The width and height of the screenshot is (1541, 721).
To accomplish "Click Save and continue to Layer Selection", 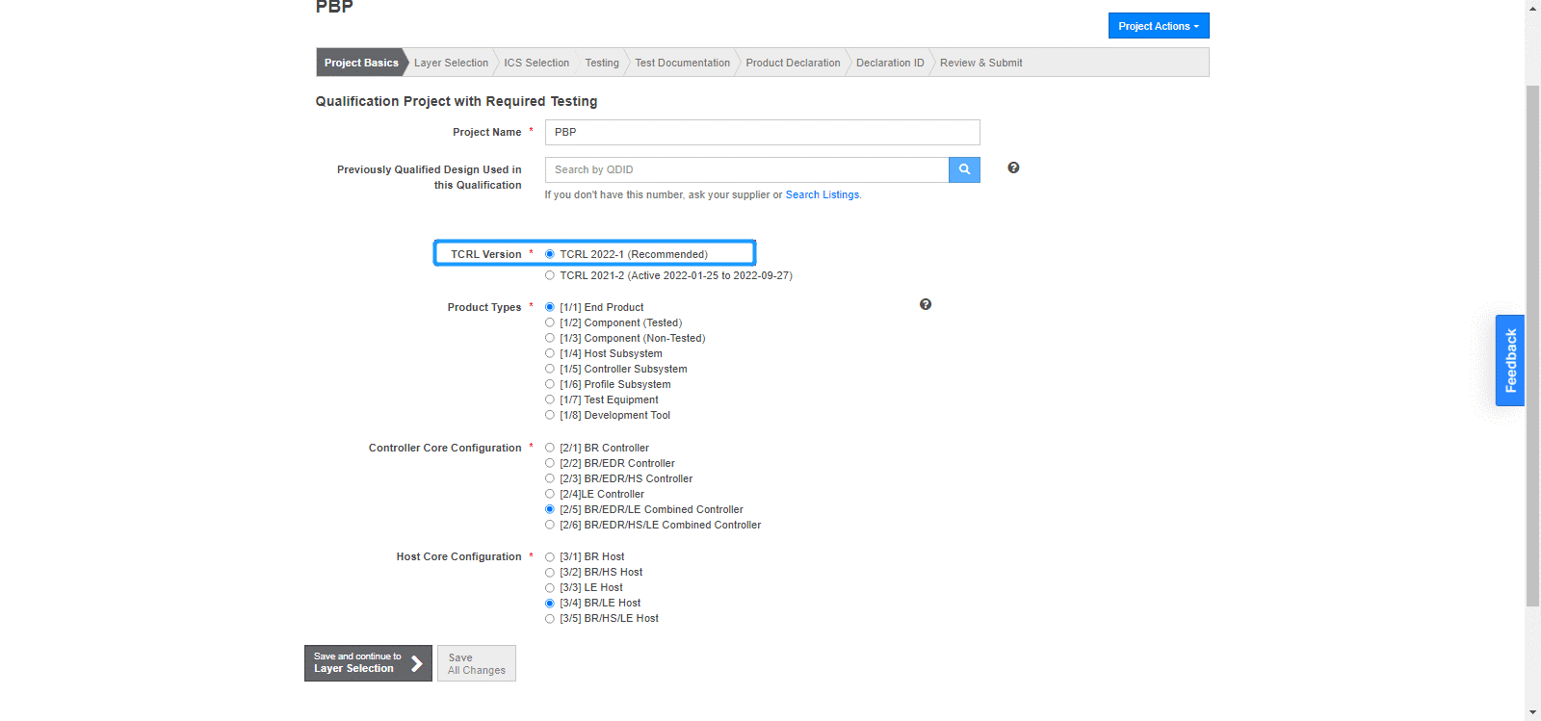I will pyautogui.click(x=368, y=663).
